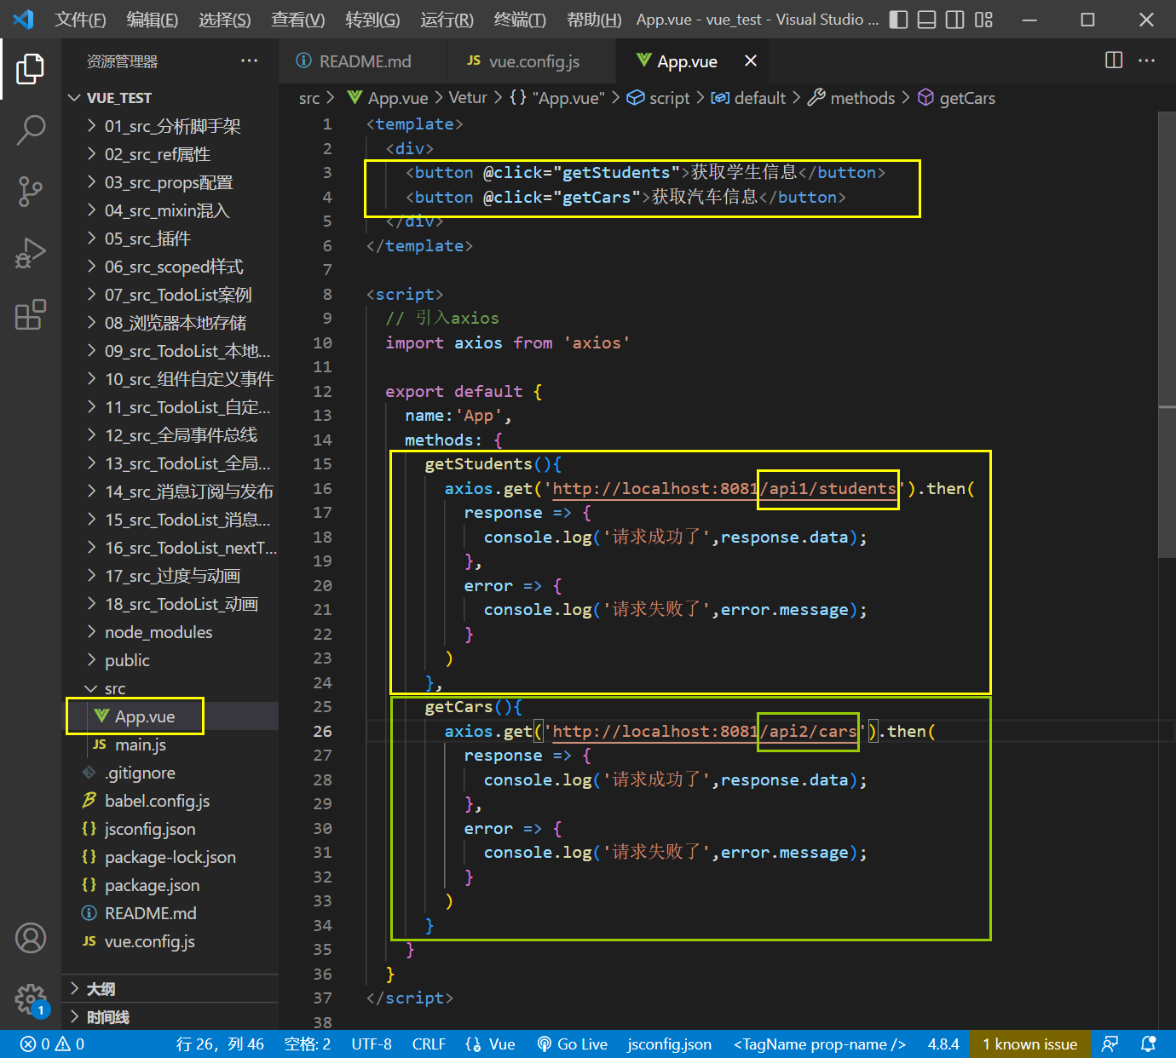This screenshot has width=1176, height=1058.
Task: Open Explorer views and more actions ellipsis
Action: (249, 60)
